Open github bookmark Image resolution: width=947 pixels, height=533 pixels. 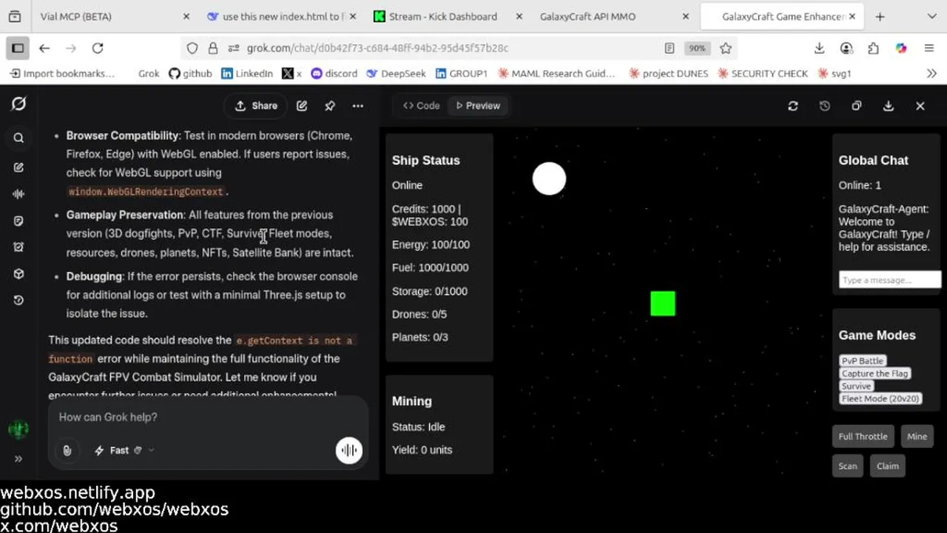pyautogui.click(x=190, y=73)
